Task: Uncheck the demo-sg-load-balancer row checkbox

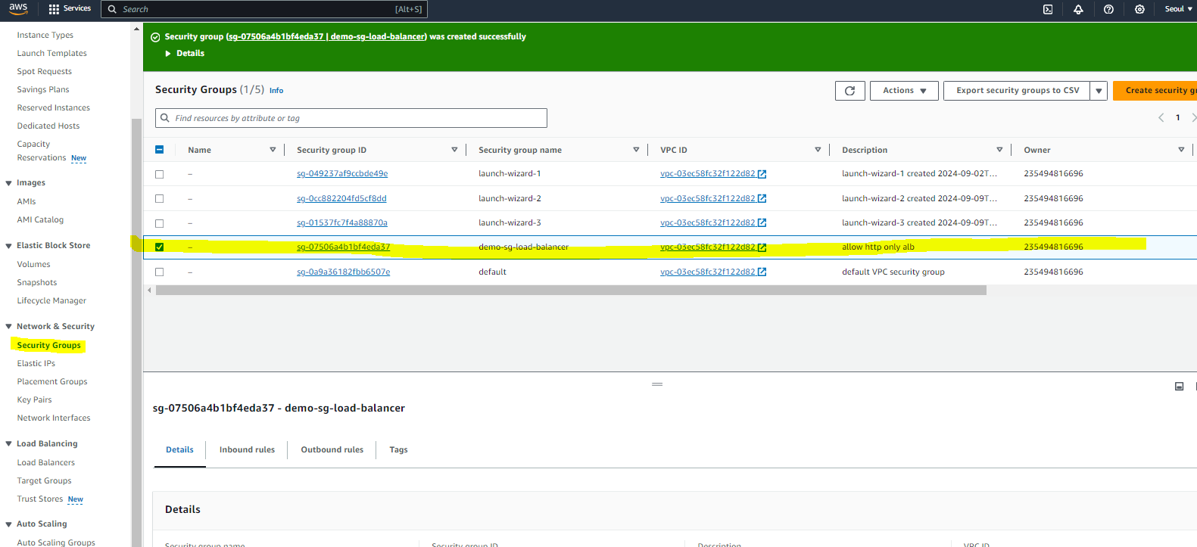Action: [159, 247]
